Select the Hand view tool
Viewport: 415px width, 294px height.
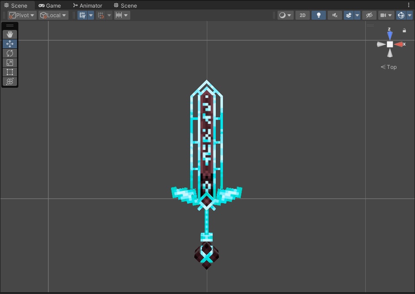[x=10, y=34]
